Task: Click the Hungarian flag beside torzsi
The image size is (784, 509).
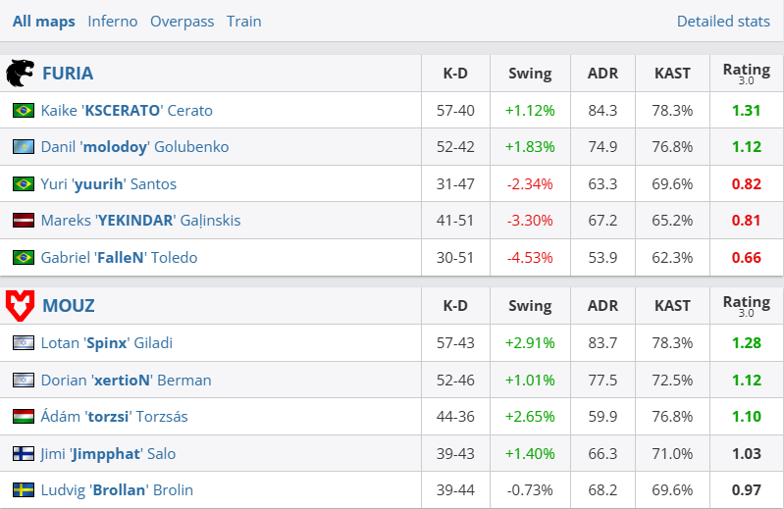Action: (x=24, y=417)
